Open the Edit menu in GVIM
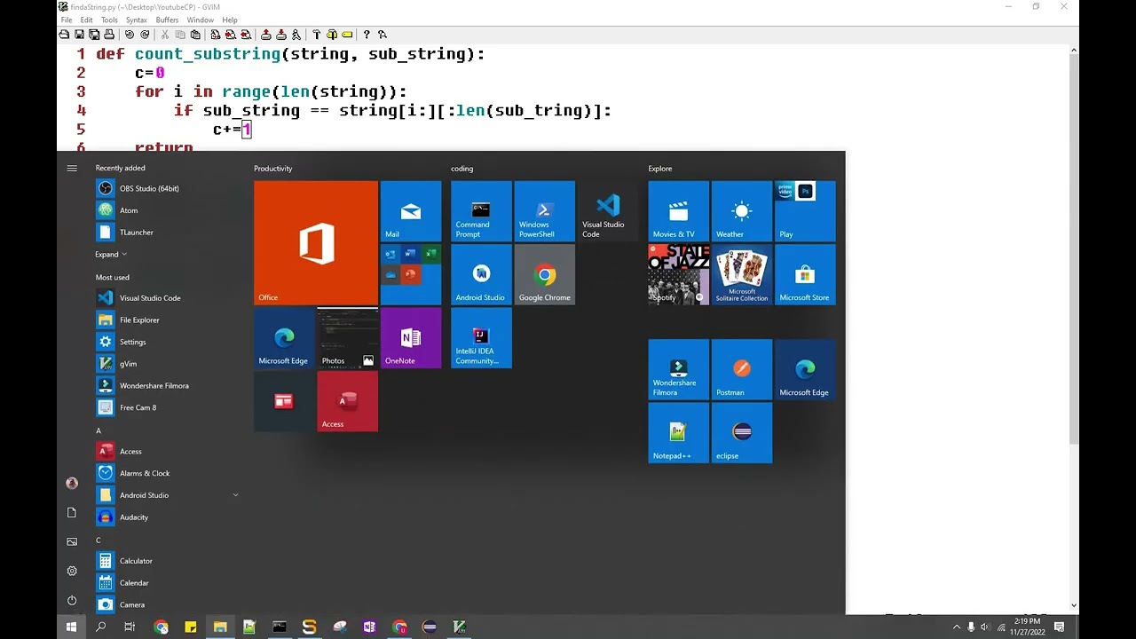This screenshot has height=639, width=1136. tap(86, 20)
